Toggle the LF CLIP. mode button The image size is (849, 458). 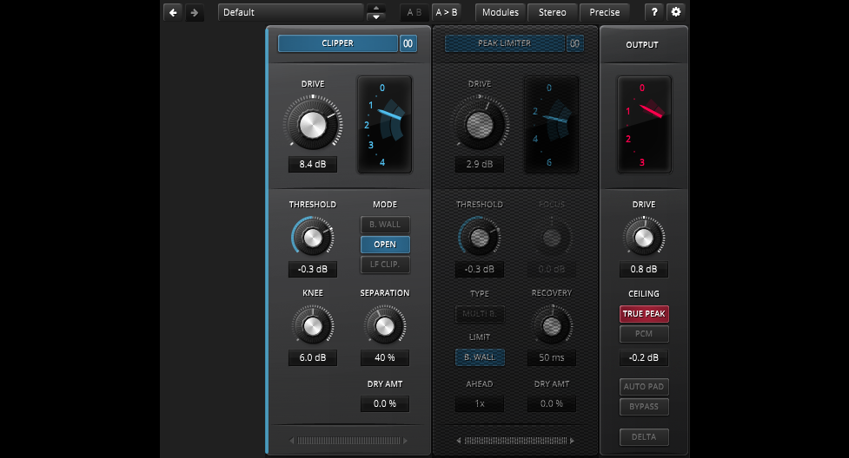pyautogui.click(x=385, y=265)
